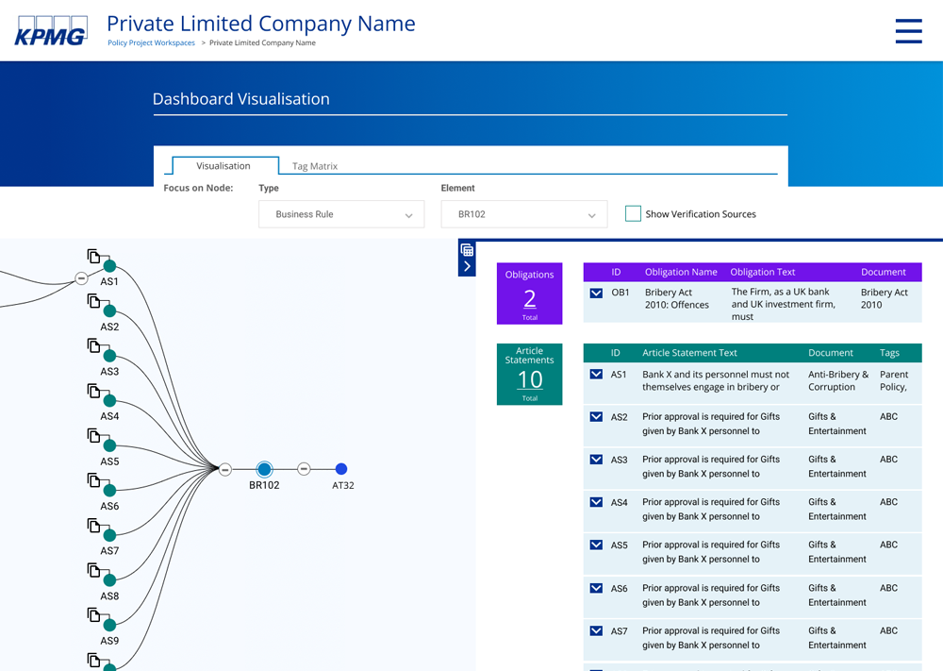The width and height of the screenshot is (943, 671).
Task: Select the AT32 blue node
Action: (x=341, y=469)
